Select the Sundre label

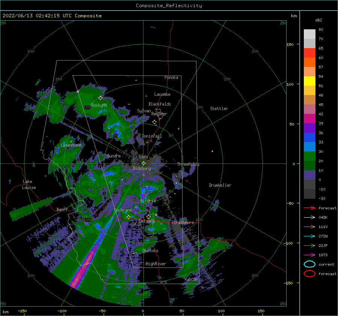pyautogui.click(x=114, y=156)
